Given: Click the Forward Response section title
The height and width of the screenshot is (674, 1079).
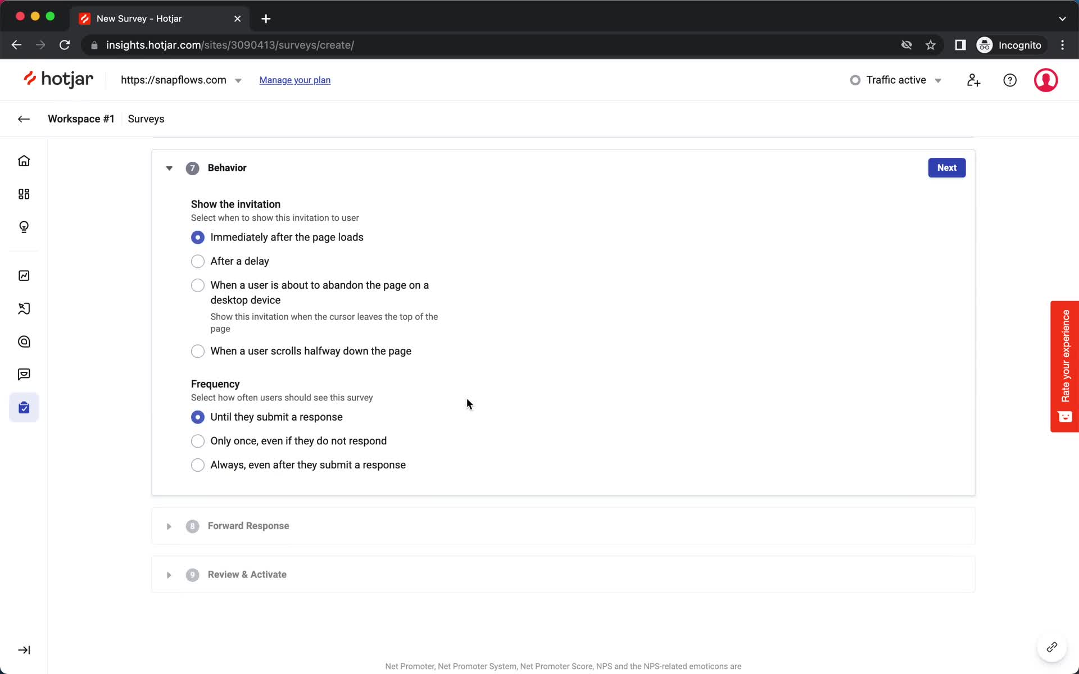Looking at the screenshot, I should click(248, 526).
